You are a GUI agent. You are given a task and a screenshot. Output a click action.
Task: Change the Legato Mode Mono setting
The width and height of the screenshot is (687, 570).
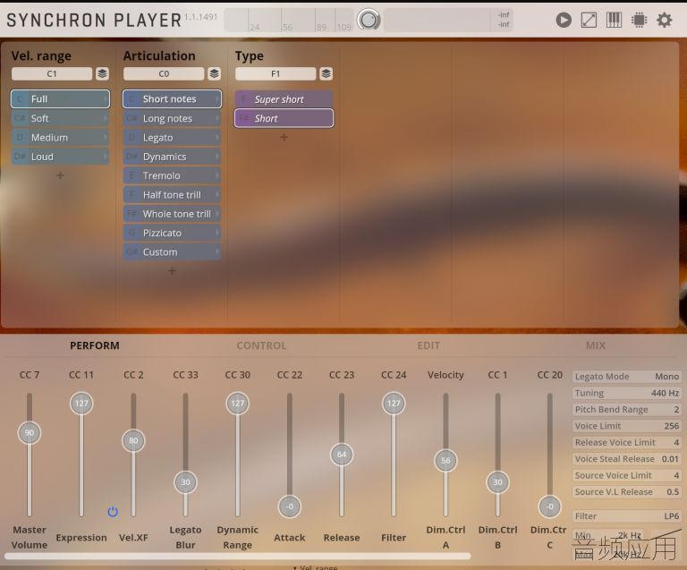tap(626, 377)
